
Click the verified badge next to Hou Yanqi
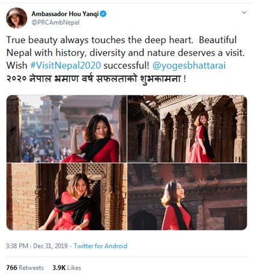103,14
